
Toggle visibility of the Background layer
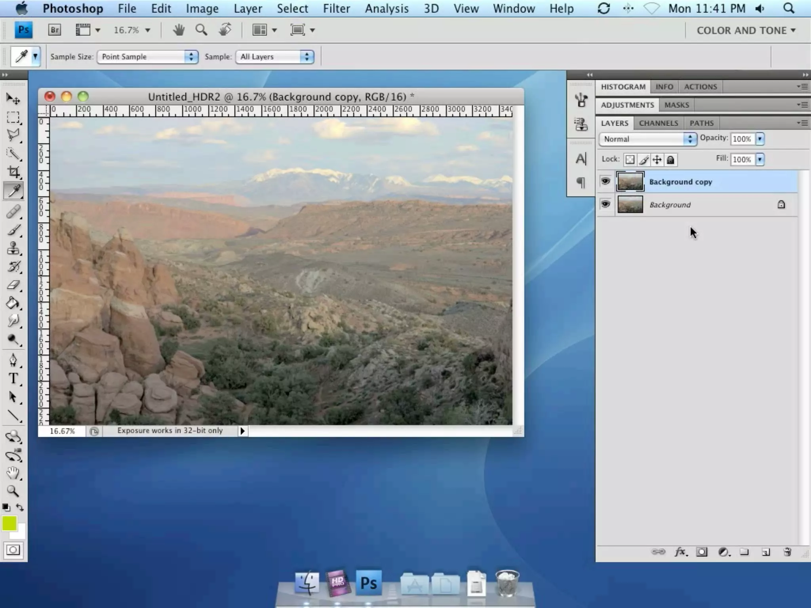click(605, 205)
